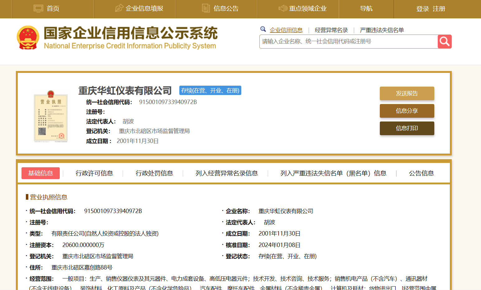Go to 信息公告 in the top bar
Image resolution: width=481 pixels, height=290 pixels.
click(x=226, y=8)
